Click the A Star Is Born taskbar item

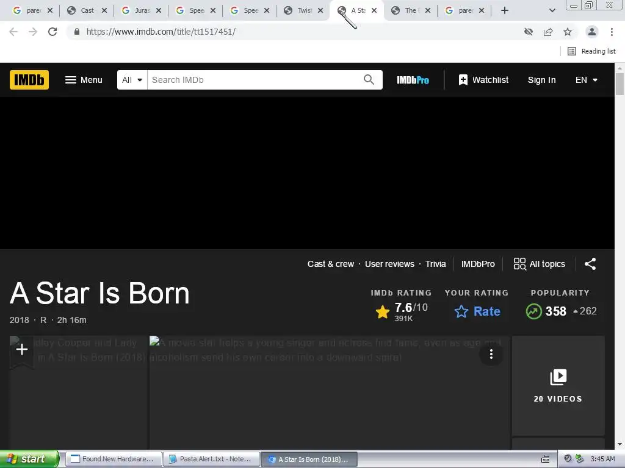point(309,459)
